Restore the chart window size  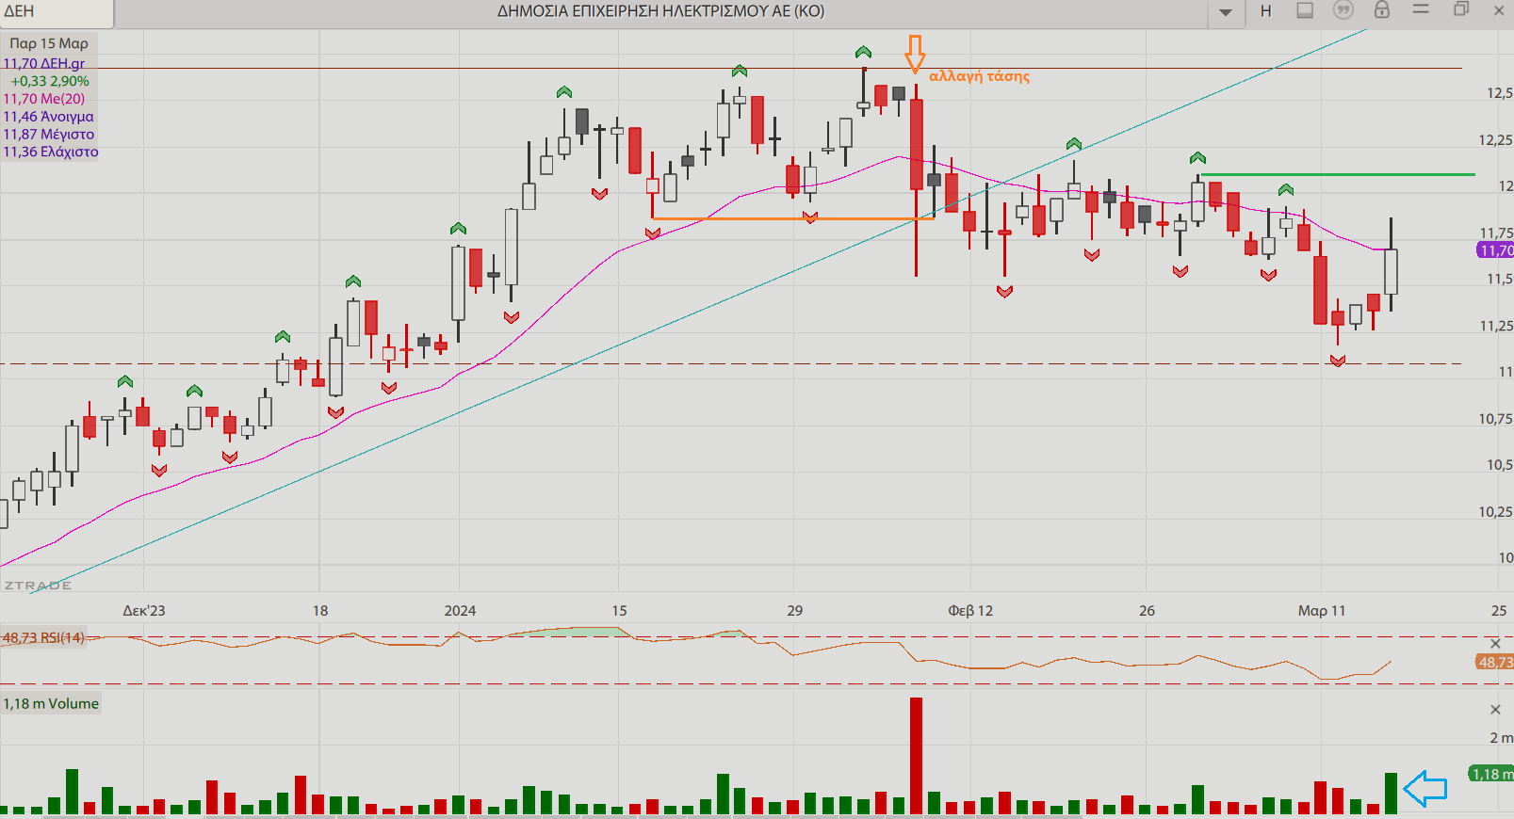click(1461, 8)
